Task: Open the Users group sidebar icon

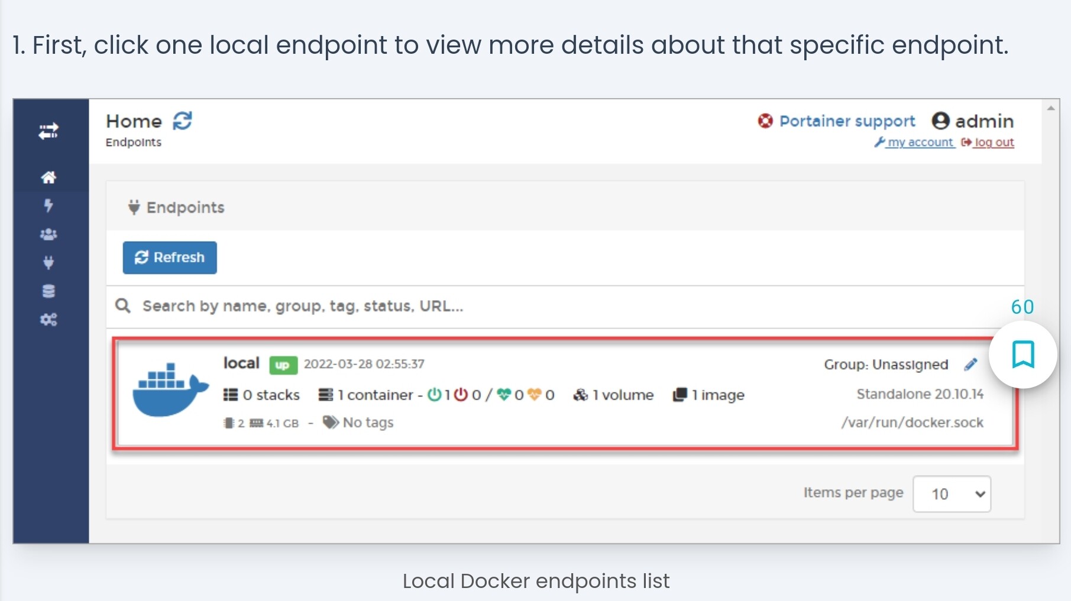Action: click(x=48, y=234)
